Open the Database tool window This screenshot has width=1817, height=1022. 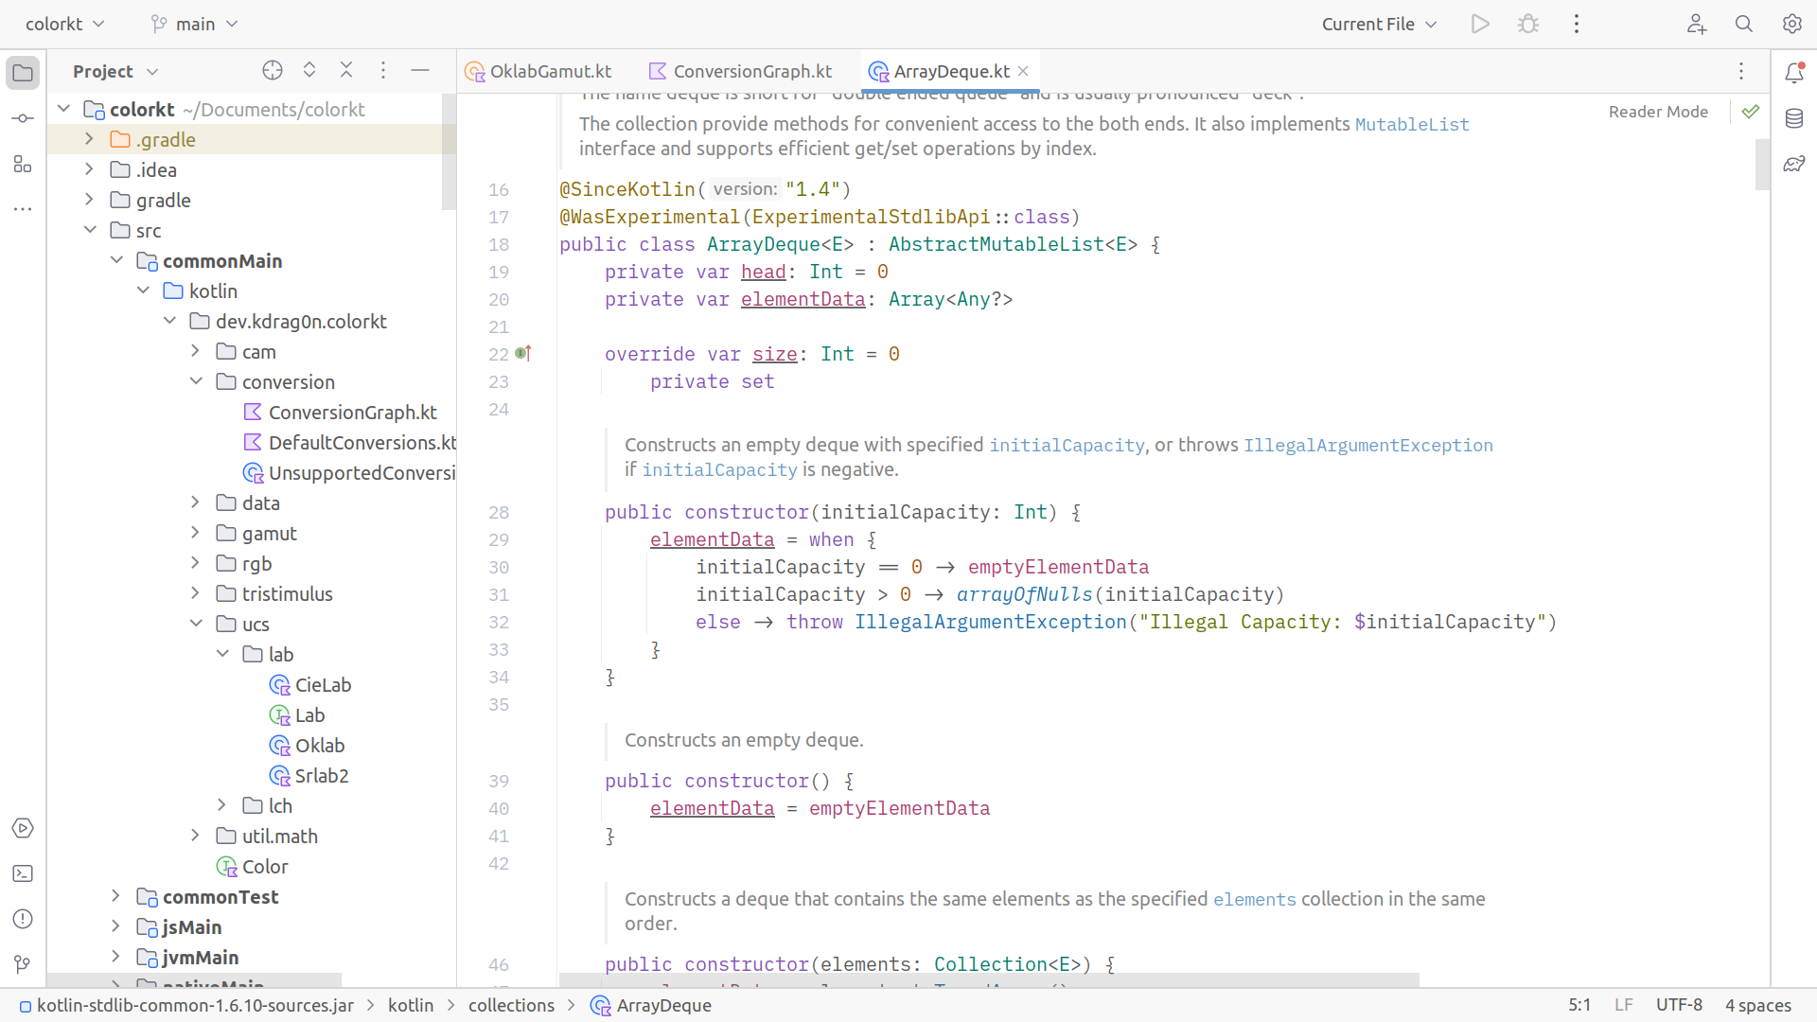click(x=1794, y=118)
